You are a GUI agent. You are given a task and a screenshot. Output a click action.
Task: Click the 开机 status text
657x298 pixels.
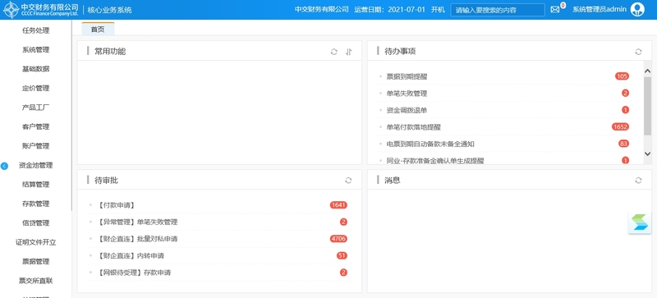[x=438, y=9]
